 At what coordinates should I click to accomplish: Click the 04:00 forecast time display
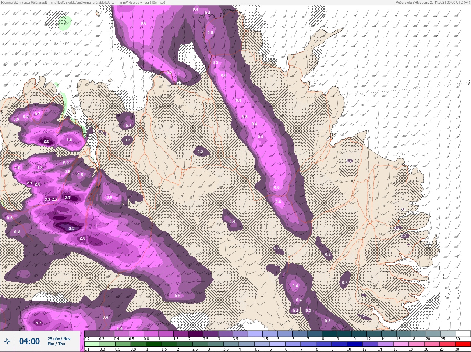(x=29, y=341)
